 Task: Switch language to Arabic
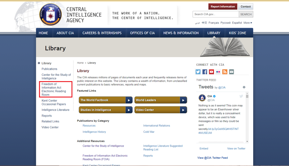coord(197,23)
